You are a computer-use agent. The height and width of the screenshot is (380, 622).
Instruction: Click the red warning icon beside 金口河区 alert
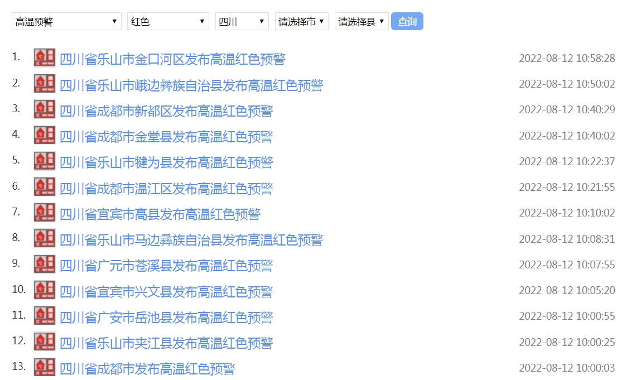[x=45, y=58]
